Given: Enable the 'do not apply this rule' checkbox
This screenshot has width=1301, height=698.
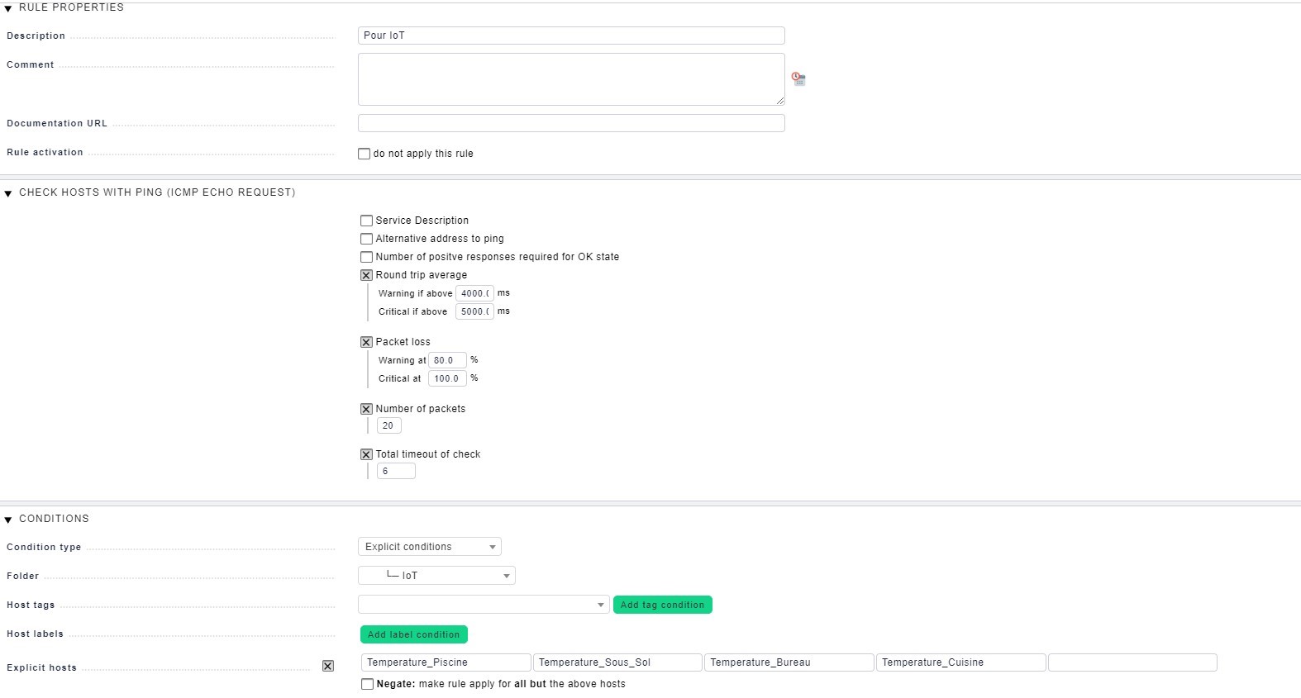Looking at the screenshot, I should 364,154.
